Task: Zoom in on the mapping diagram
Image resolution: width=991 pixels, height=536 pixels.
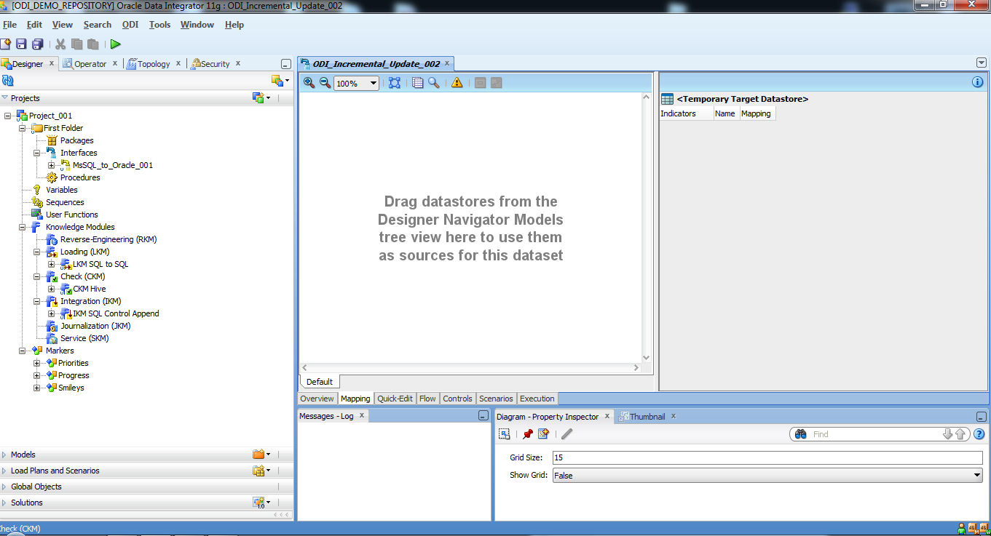Action: click(309, 83)
